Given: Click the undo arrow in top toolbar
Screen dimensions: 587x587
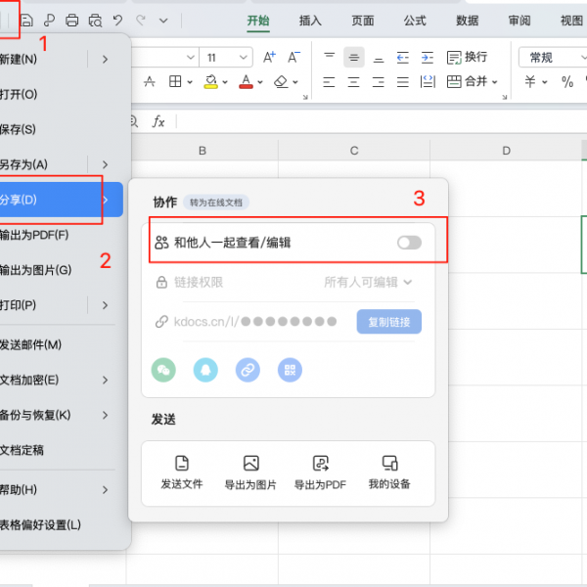Looking at the screenshot, I should tap(117, 20).
